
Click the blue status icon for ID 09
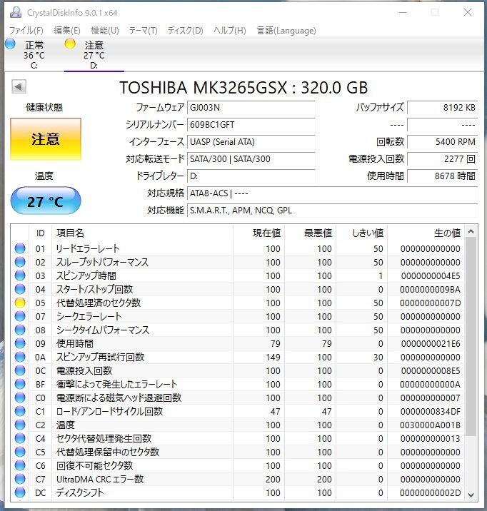(20, 343)
